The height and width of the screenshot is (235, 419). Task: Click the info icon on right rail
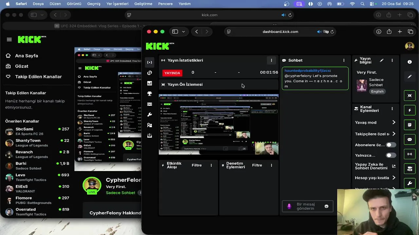click(x=410, y=62)
